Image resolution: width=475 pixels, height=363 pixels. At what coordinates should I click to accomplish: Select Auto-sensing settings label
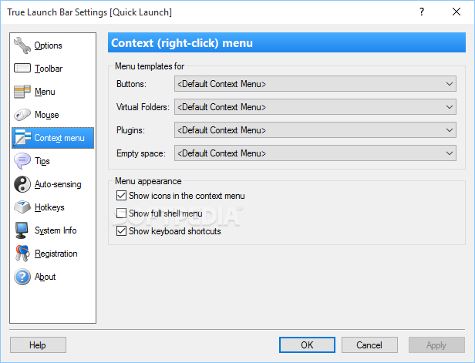pyautogui.click(x=58, y=184)
